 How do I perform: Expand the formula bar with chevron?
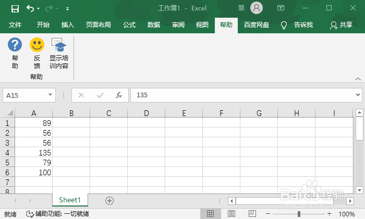click(x=358, y=95)
